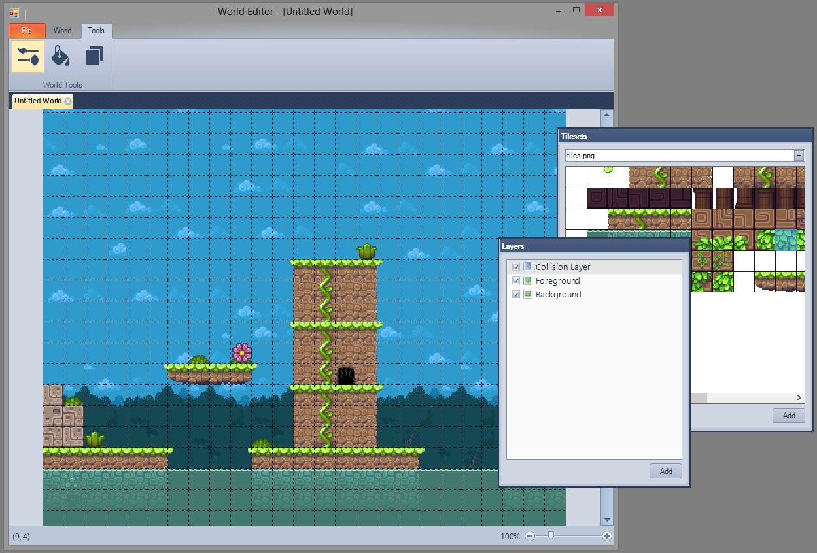The image size is (817, 553).
Task: Toggle the Collision Layer checkbox
Action: click(x=516, y=267)
